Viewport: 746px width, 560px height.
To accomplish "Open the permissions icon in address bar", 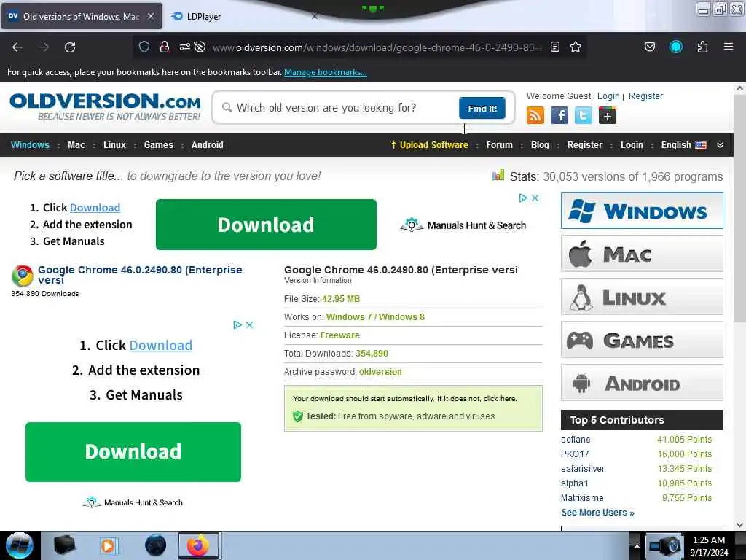I will click(x=184, y=47).
